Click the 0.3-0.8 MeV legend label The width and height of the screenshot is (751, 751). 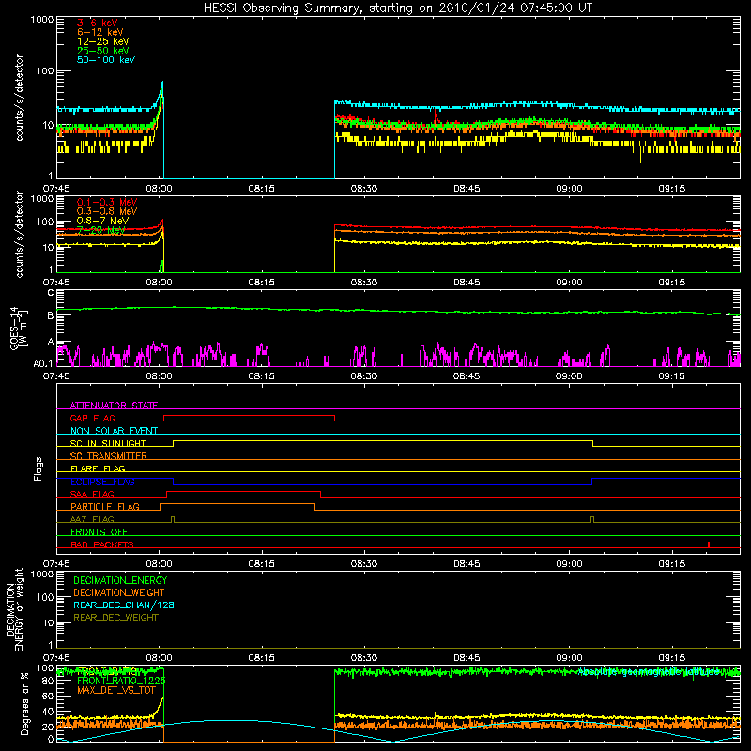pyautogui.click(x=107, y=211)
